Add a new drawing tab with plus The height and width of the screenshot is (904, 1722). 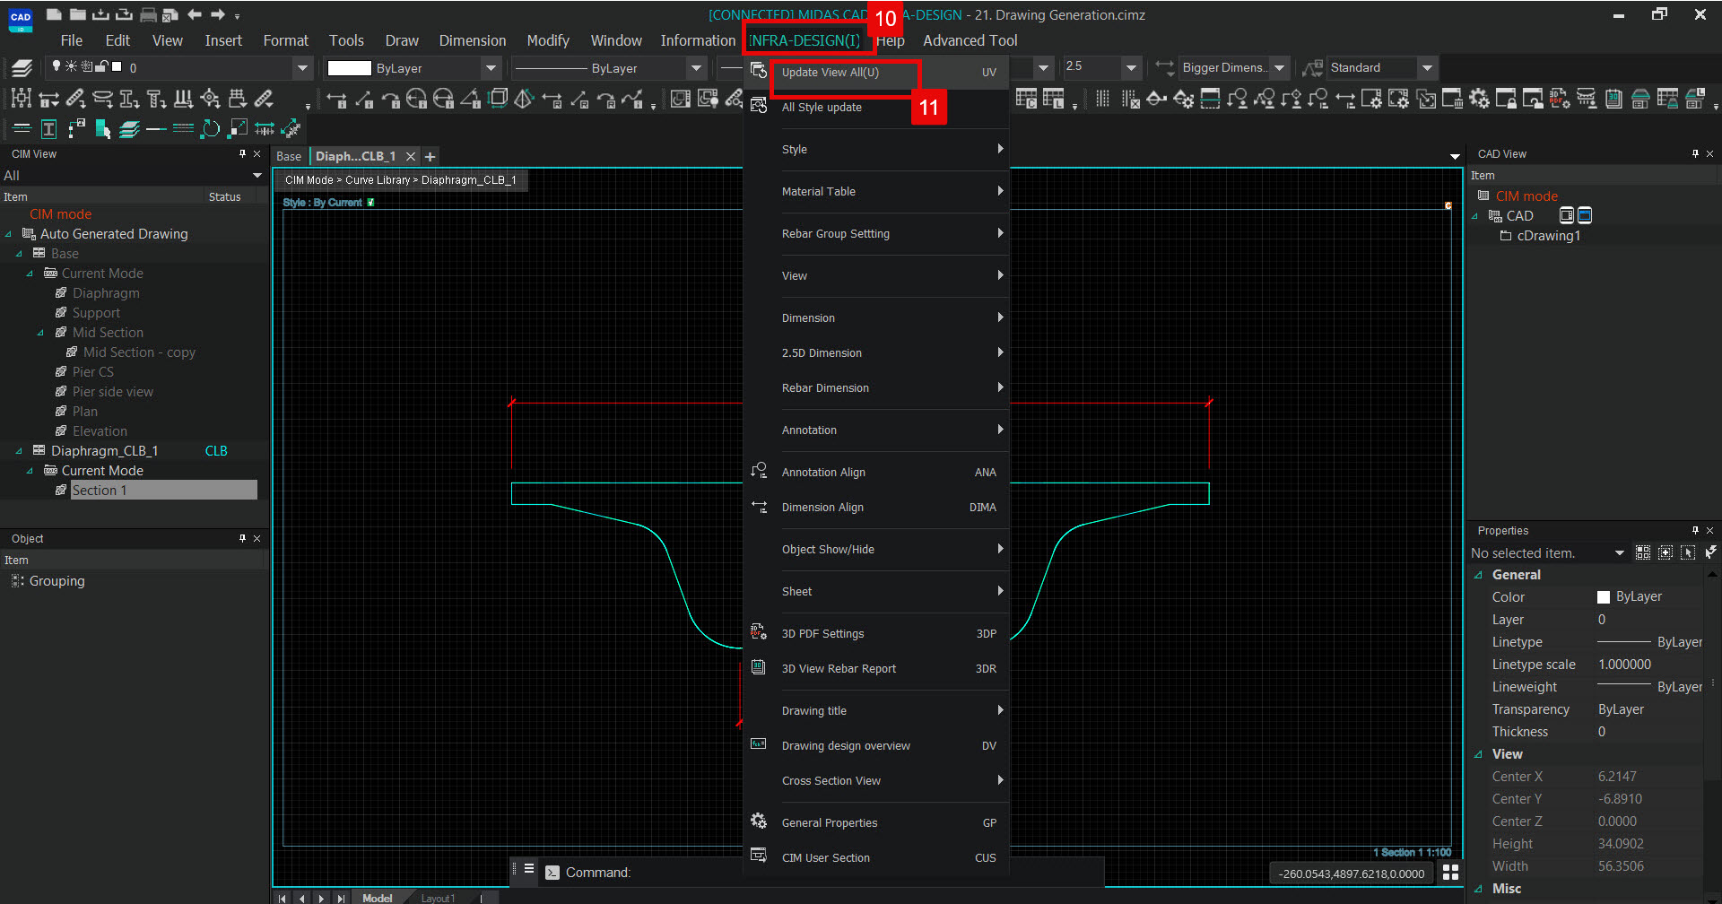(430, 157)
